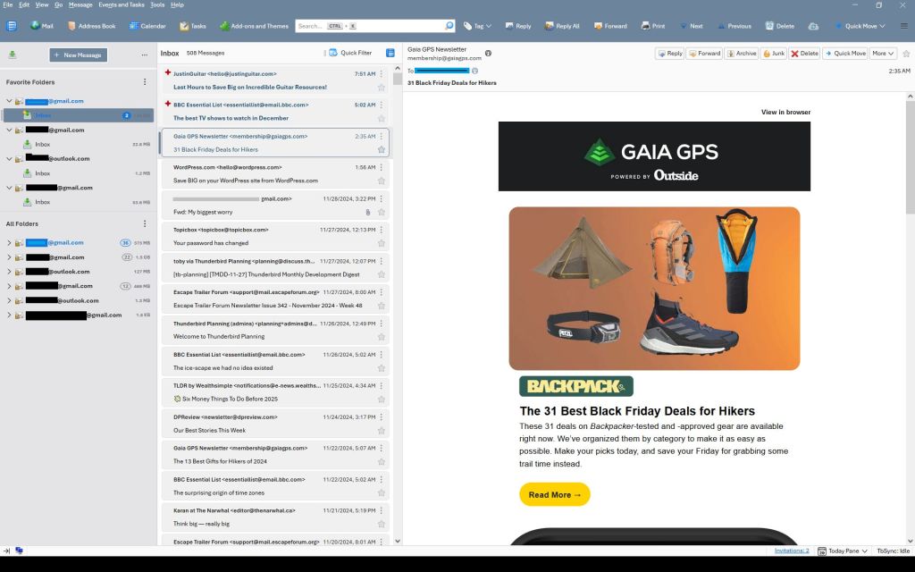Open the Address Book from the toolbar
Screen dimensions: 915x572
click(91, 26)
